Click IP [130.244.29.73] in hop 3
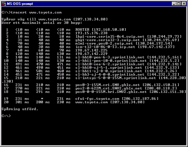The width and height of the screenshot is (188, 147). 164,37
